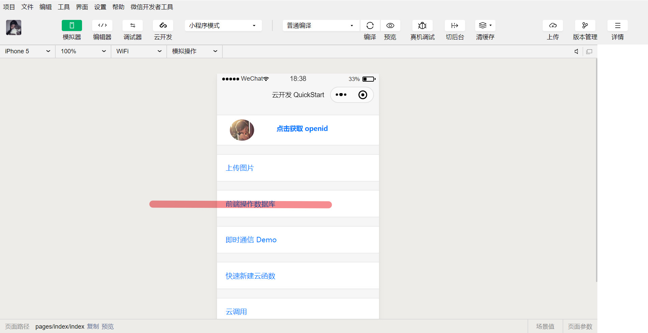Open the clear cache (清缓存) menu
Screen dimensions: 648x333
click(485, 26)
